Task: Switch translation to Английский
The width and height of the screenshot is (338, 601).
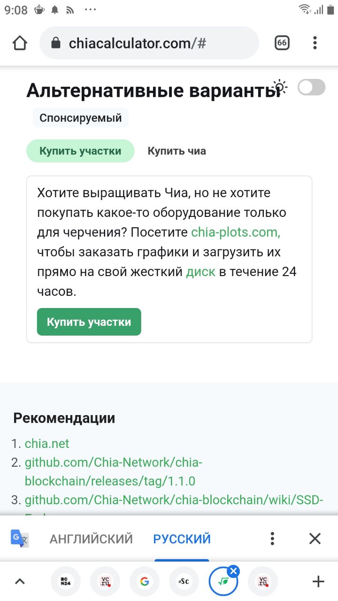Action: 91,539
